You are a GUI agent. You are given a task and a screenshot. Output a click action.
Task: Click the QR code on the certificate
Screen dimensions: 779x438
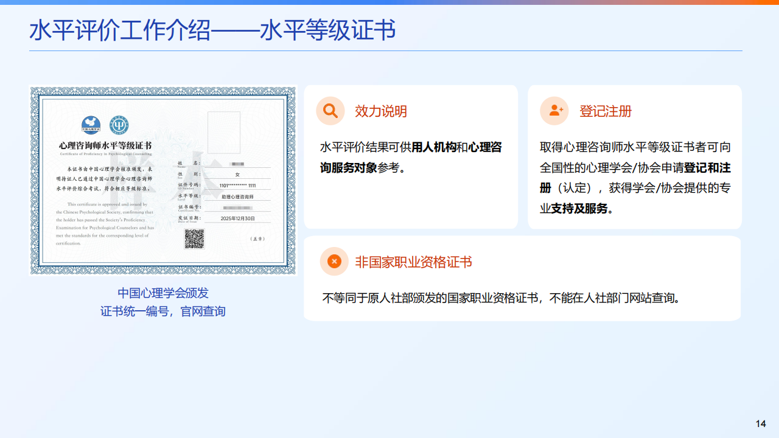pyautogui.click(x=194, y=238)
